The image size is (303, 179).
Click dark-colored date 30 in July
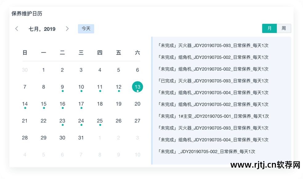(62, 138)
